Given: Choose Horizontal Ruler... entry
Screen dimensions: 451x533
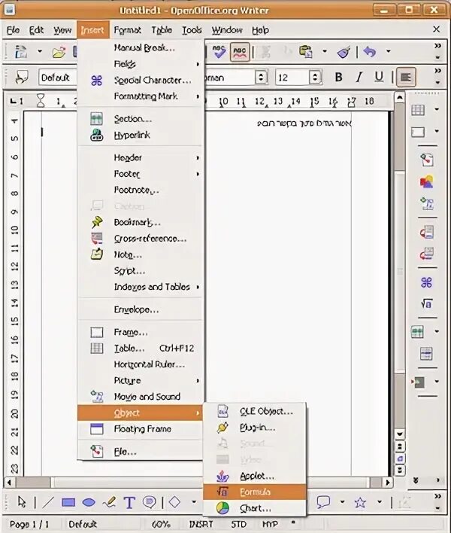Looking at the screenshot, I should tap(141, 364).
